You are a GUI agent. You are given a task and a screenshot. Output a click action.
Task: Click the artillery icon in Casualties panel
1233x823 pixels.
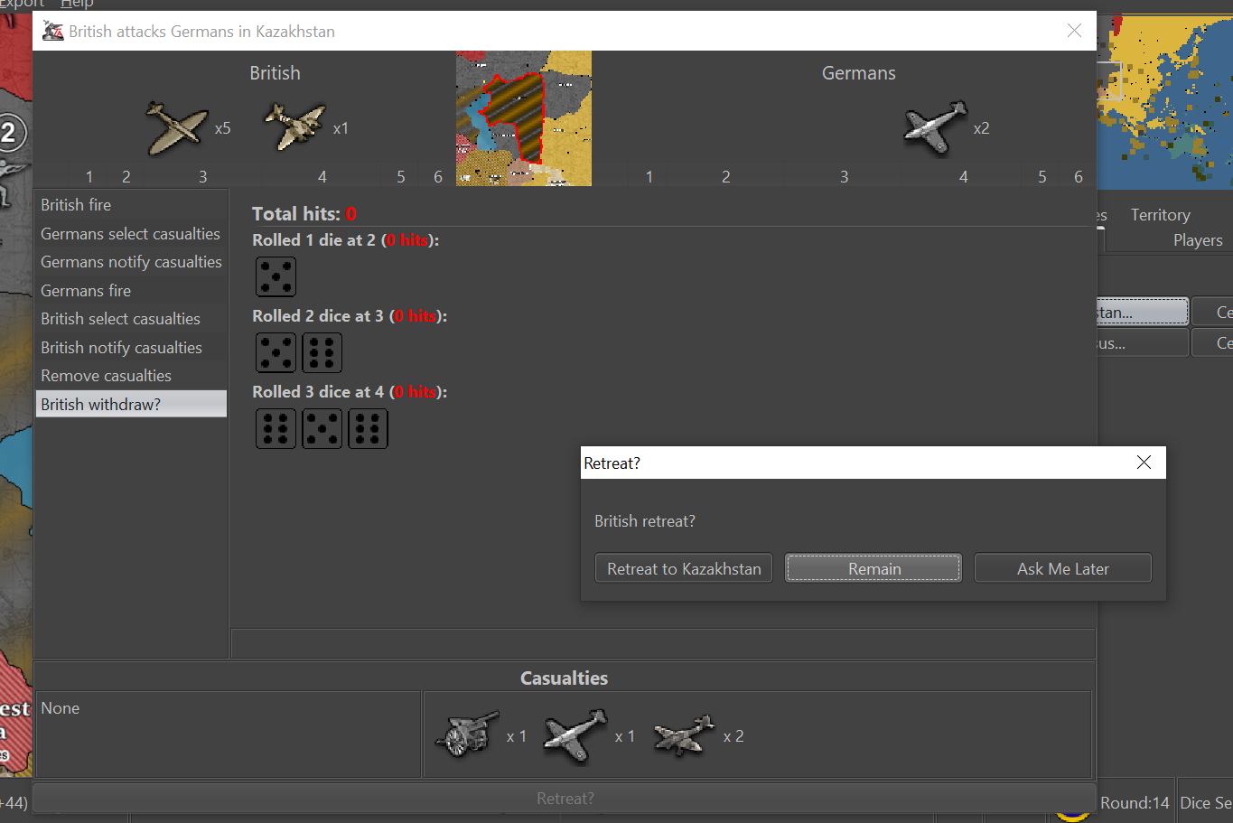click(x=467, y=734)
